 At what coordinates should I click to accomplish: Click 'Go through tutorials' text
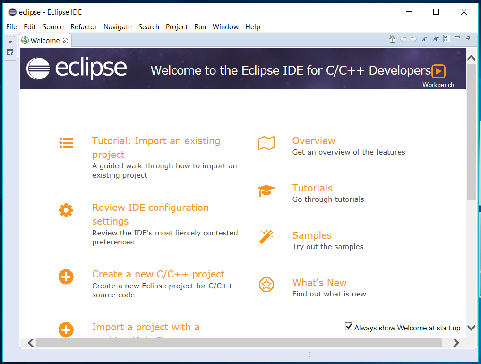click(328, 199)
